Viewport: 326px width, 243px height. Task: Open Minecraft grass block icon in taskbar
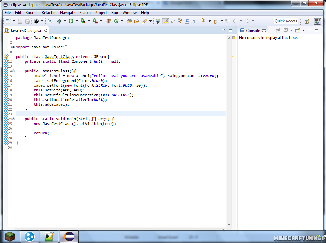(10, 237)
